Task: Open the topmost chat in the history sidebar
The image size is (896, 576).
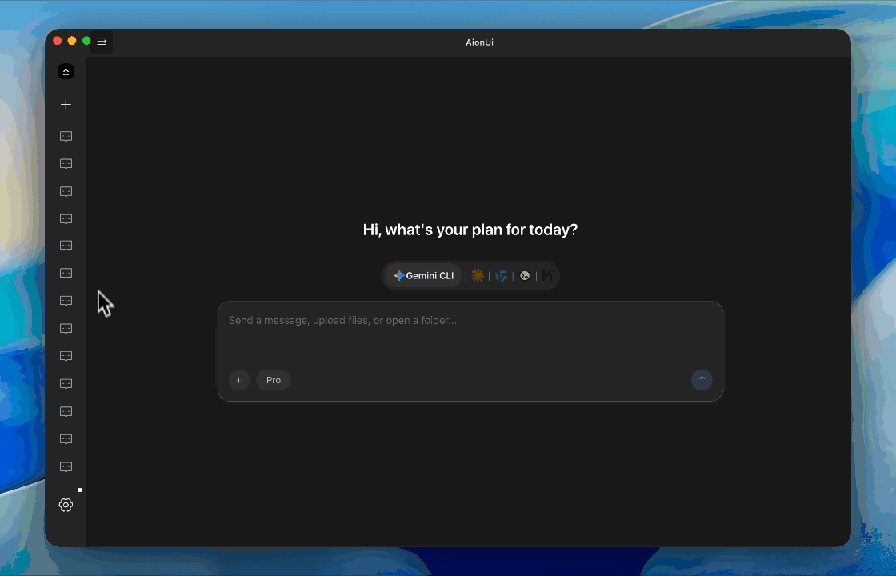Action: 66,136
